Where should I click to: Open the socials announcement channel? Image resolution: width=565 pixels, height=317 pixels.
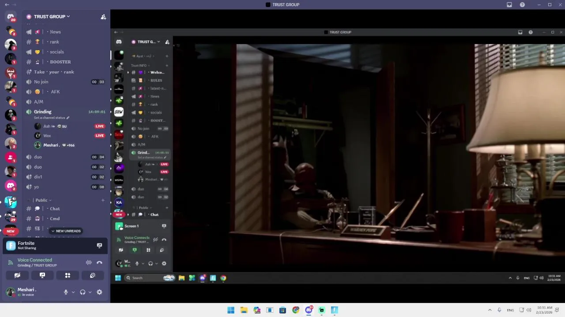(66, 52)
